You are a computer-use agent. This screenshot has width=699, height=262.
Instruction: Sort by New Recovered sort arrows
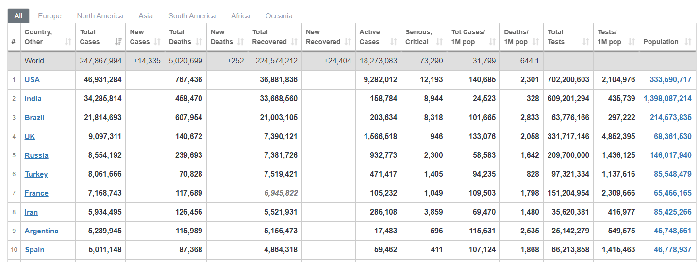tap(348, 42)
